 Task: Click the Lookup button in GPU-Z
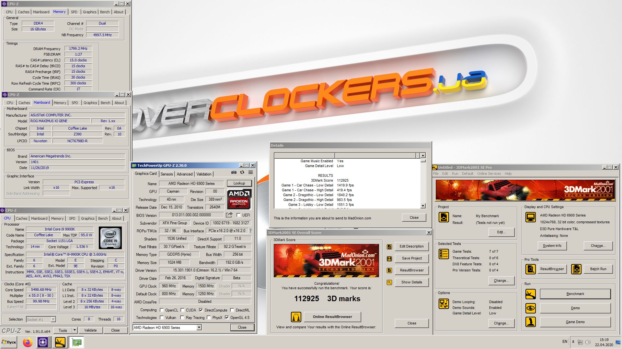click(x=239, y=184)
